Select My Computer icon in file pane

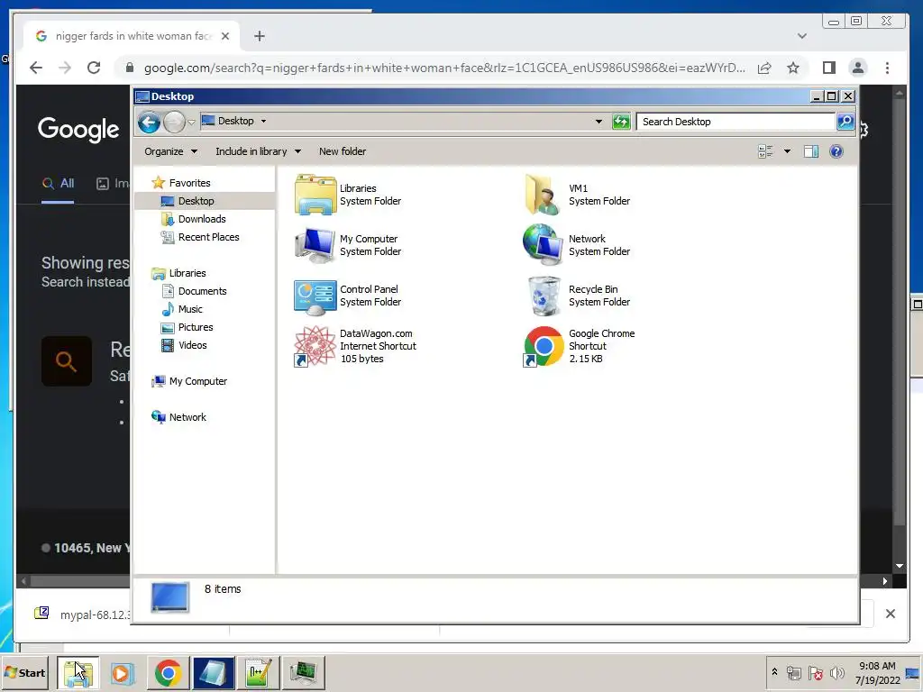(315, 245)
